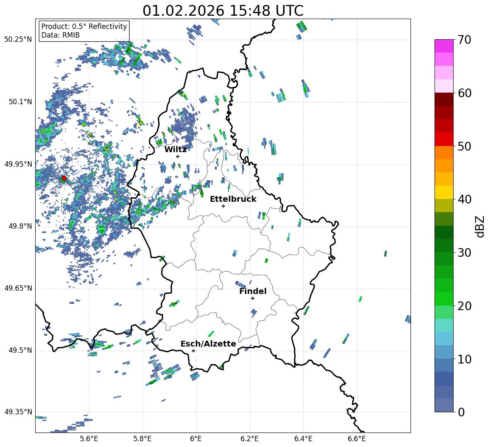
Task: Click the Data: RMIB text
Action: [x=60, y=35]
